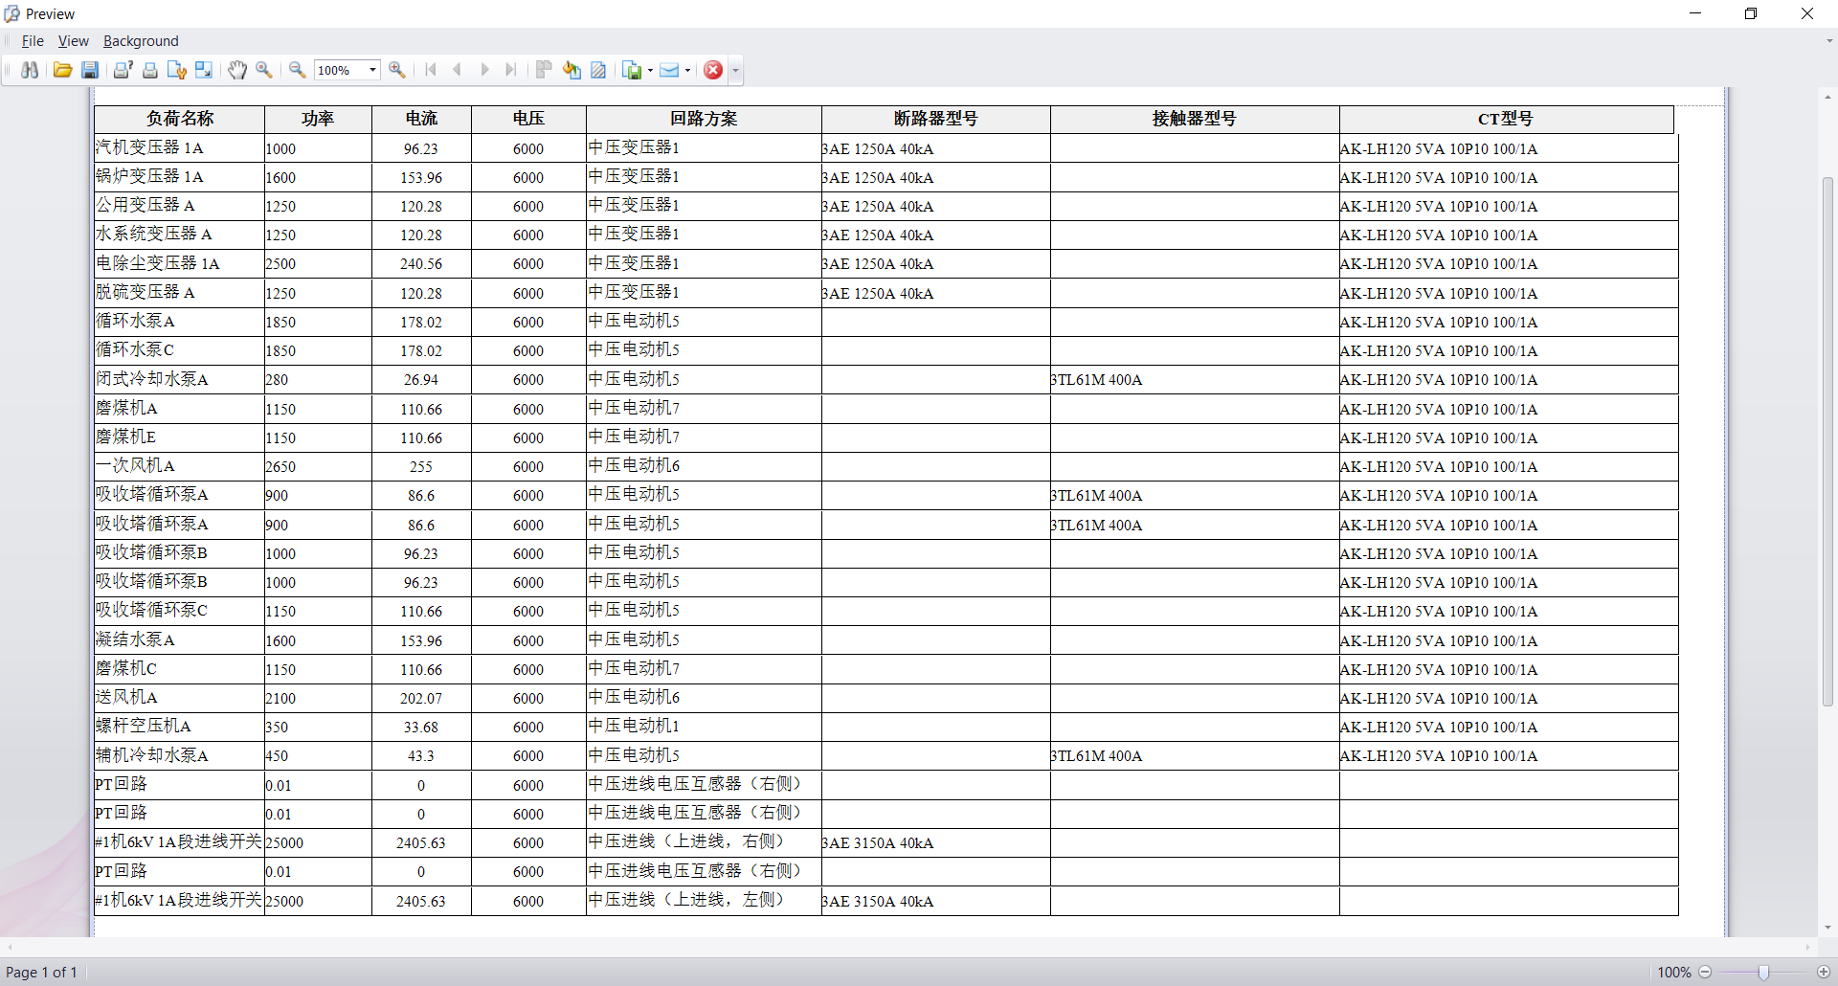Screen dimensions: 1838x986
Task: Click the 断路器型号 column header
Action: [935, 119]
